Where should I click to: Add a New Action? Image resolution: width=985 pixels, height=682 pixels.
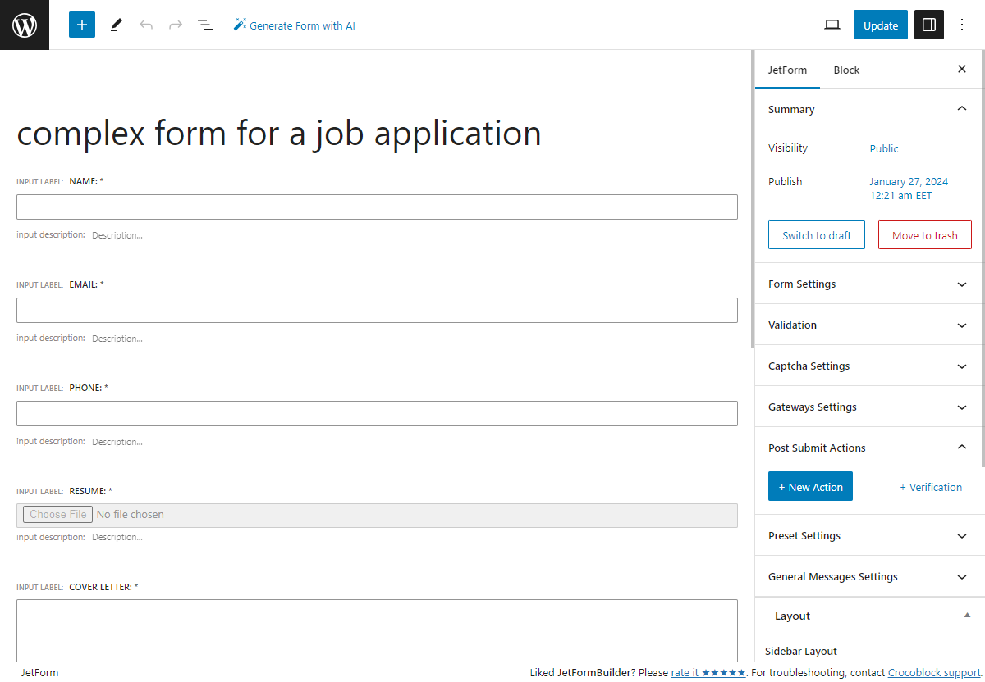(x=810, y=486)
